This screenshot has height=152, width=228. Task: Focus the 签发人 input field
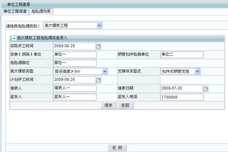tap(75, 97)
